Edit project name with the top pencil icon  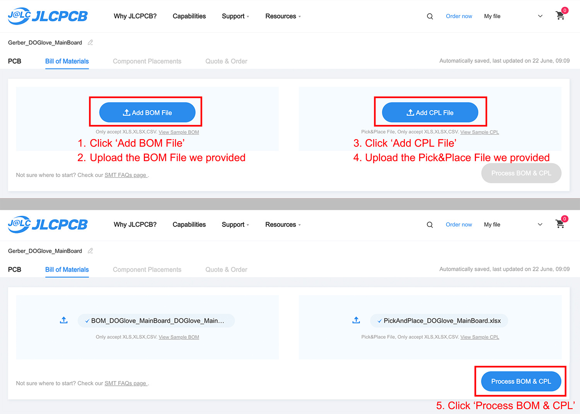90,43
